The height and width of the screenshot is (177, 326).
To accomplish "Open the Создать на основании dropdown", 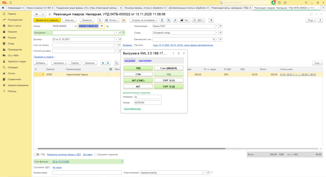I will [144, 20].
